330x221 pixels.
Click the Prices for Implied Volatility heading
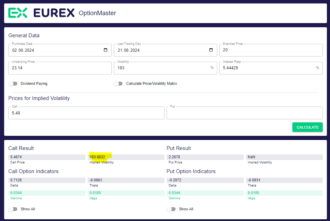[x=39, y=98]
